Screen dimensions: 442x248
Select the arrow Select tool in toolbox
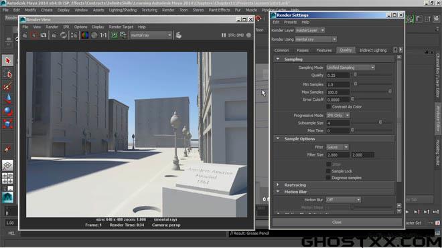pyautogui.click(x=7, y=61)
